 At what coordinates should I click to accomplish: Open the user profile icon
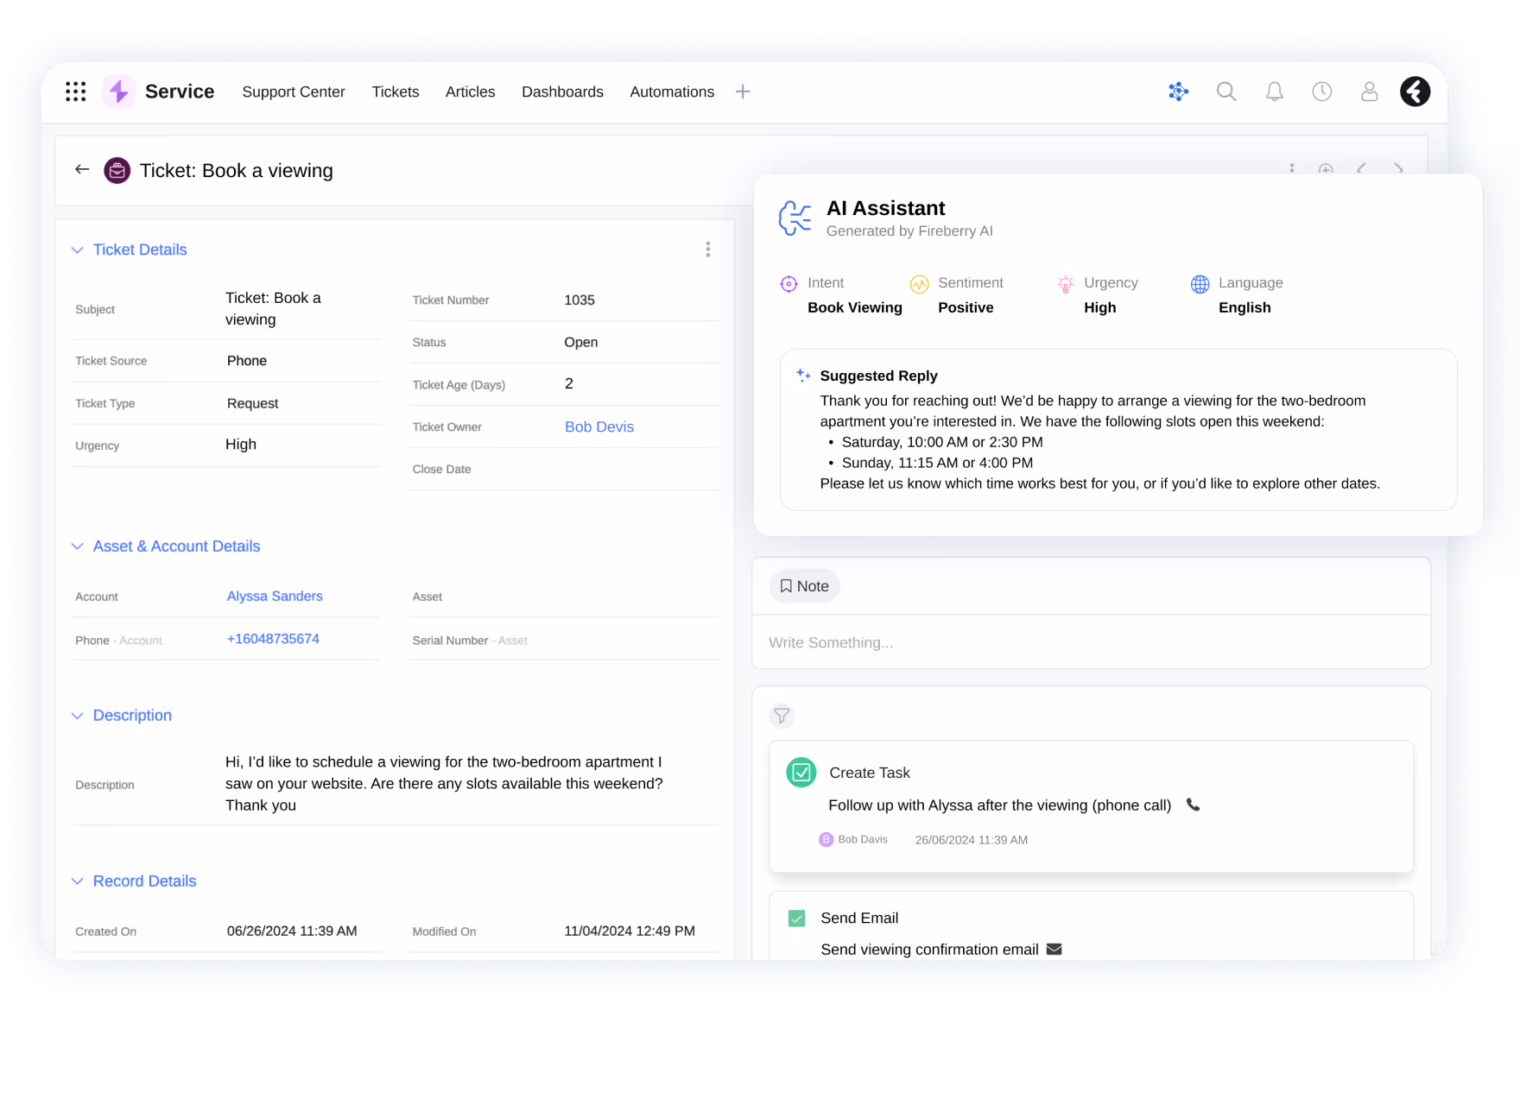coord(1369,92)
